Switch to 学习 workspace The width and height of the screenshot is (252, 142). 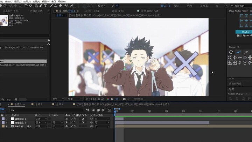(177, 6)
